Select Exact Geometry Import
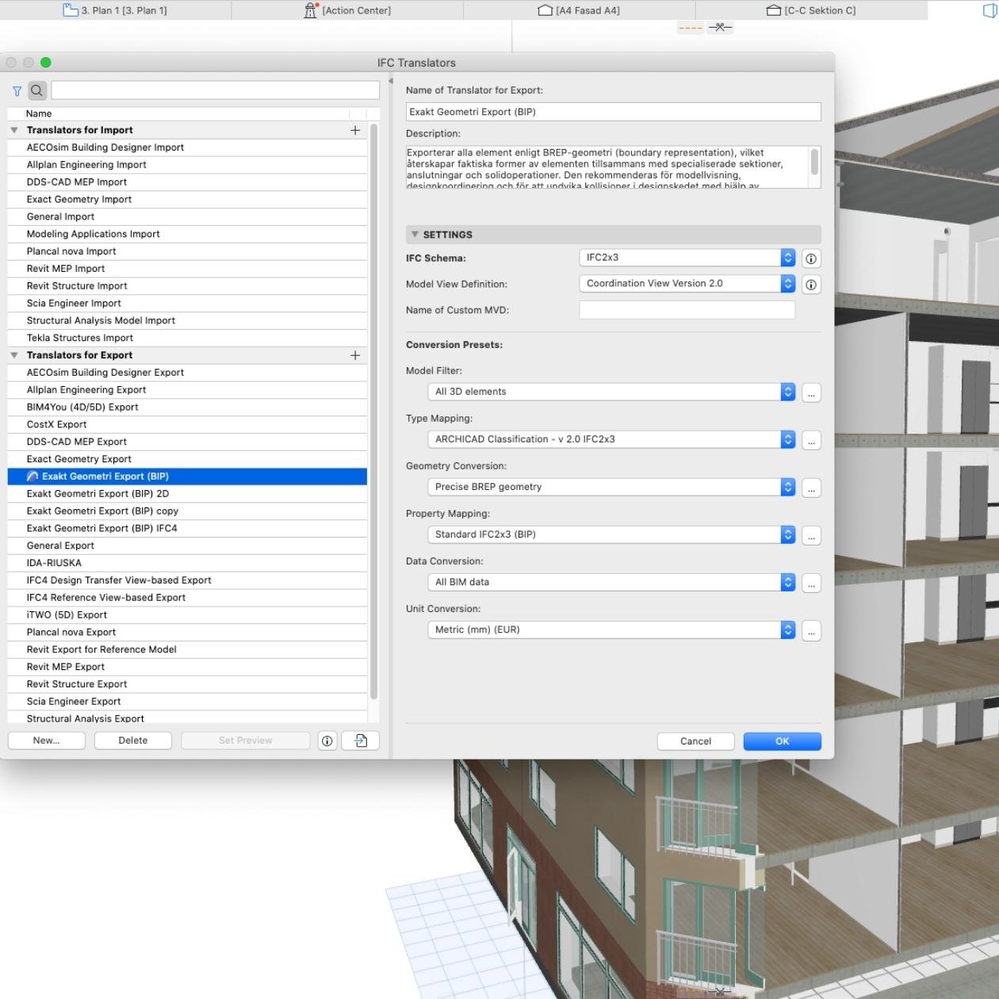This screenshot has height=999, width=999. click(187, 200)
